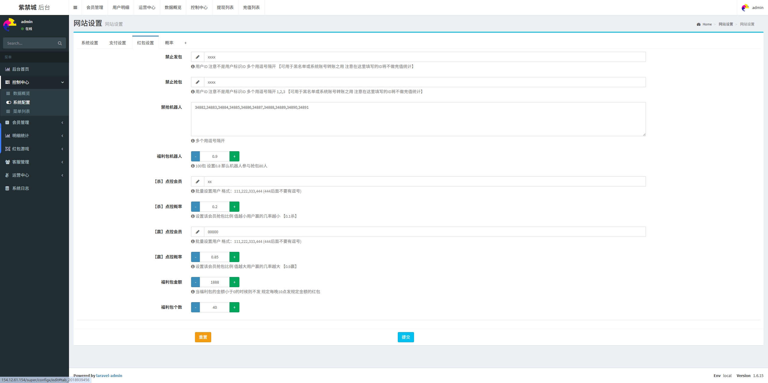Click the admin avatar in sidebar panel
The image size is (768, 383).
pyautogui.click(x=10, y=25)
